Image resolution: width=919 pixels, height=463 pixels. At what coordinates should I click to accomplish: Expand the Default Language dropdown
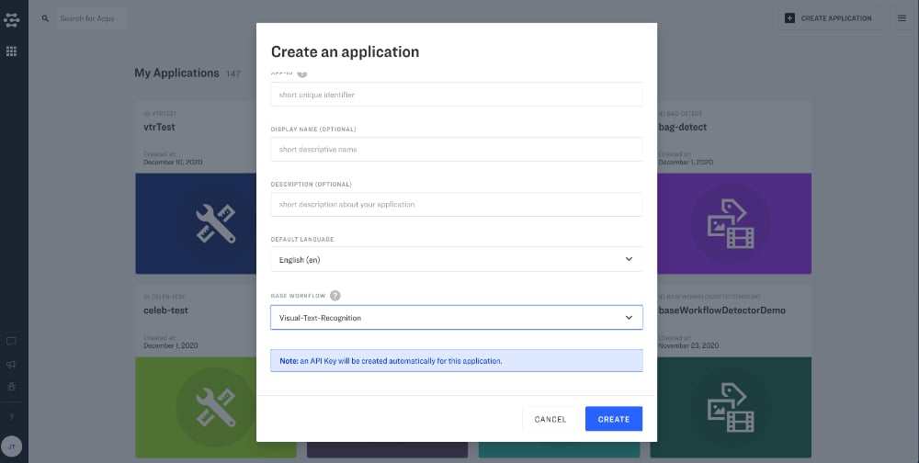[456, 260]
